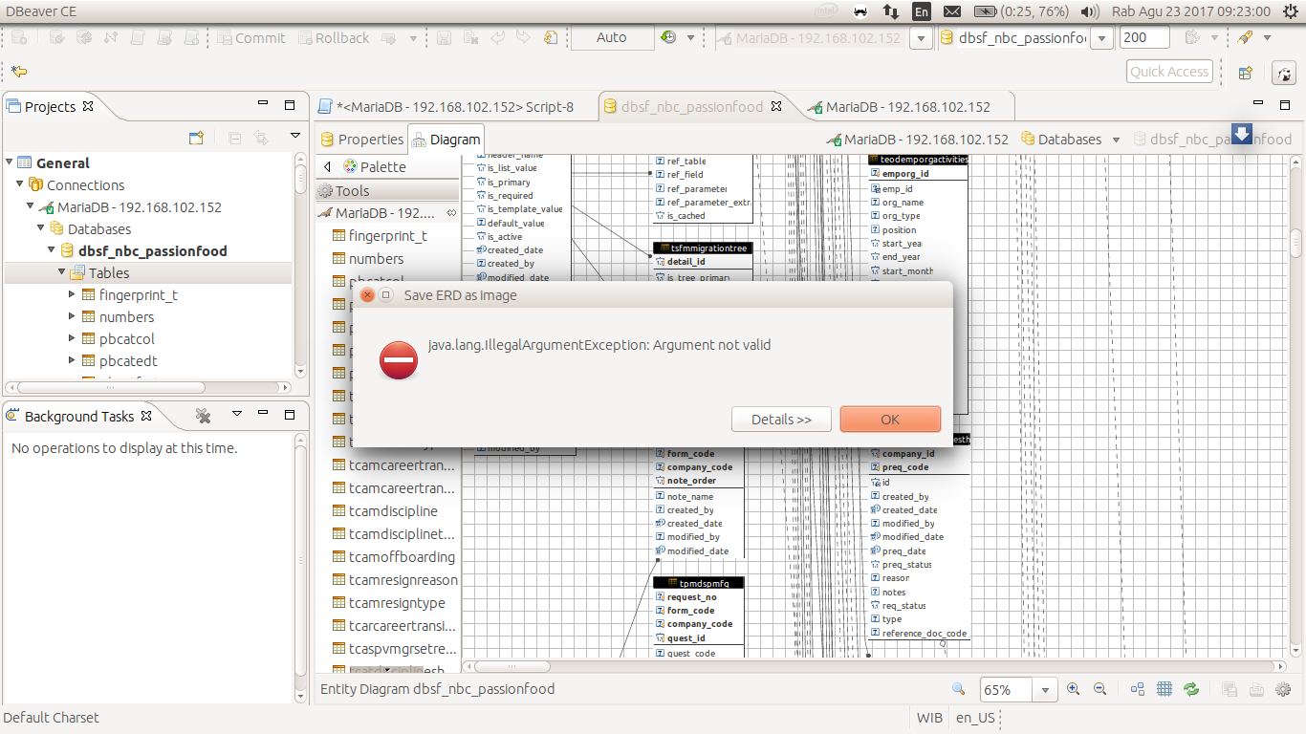Collapse the Tables folder in navigator
The width and height of the screenshot is (1306, 734).
click(x=62, y=272)
